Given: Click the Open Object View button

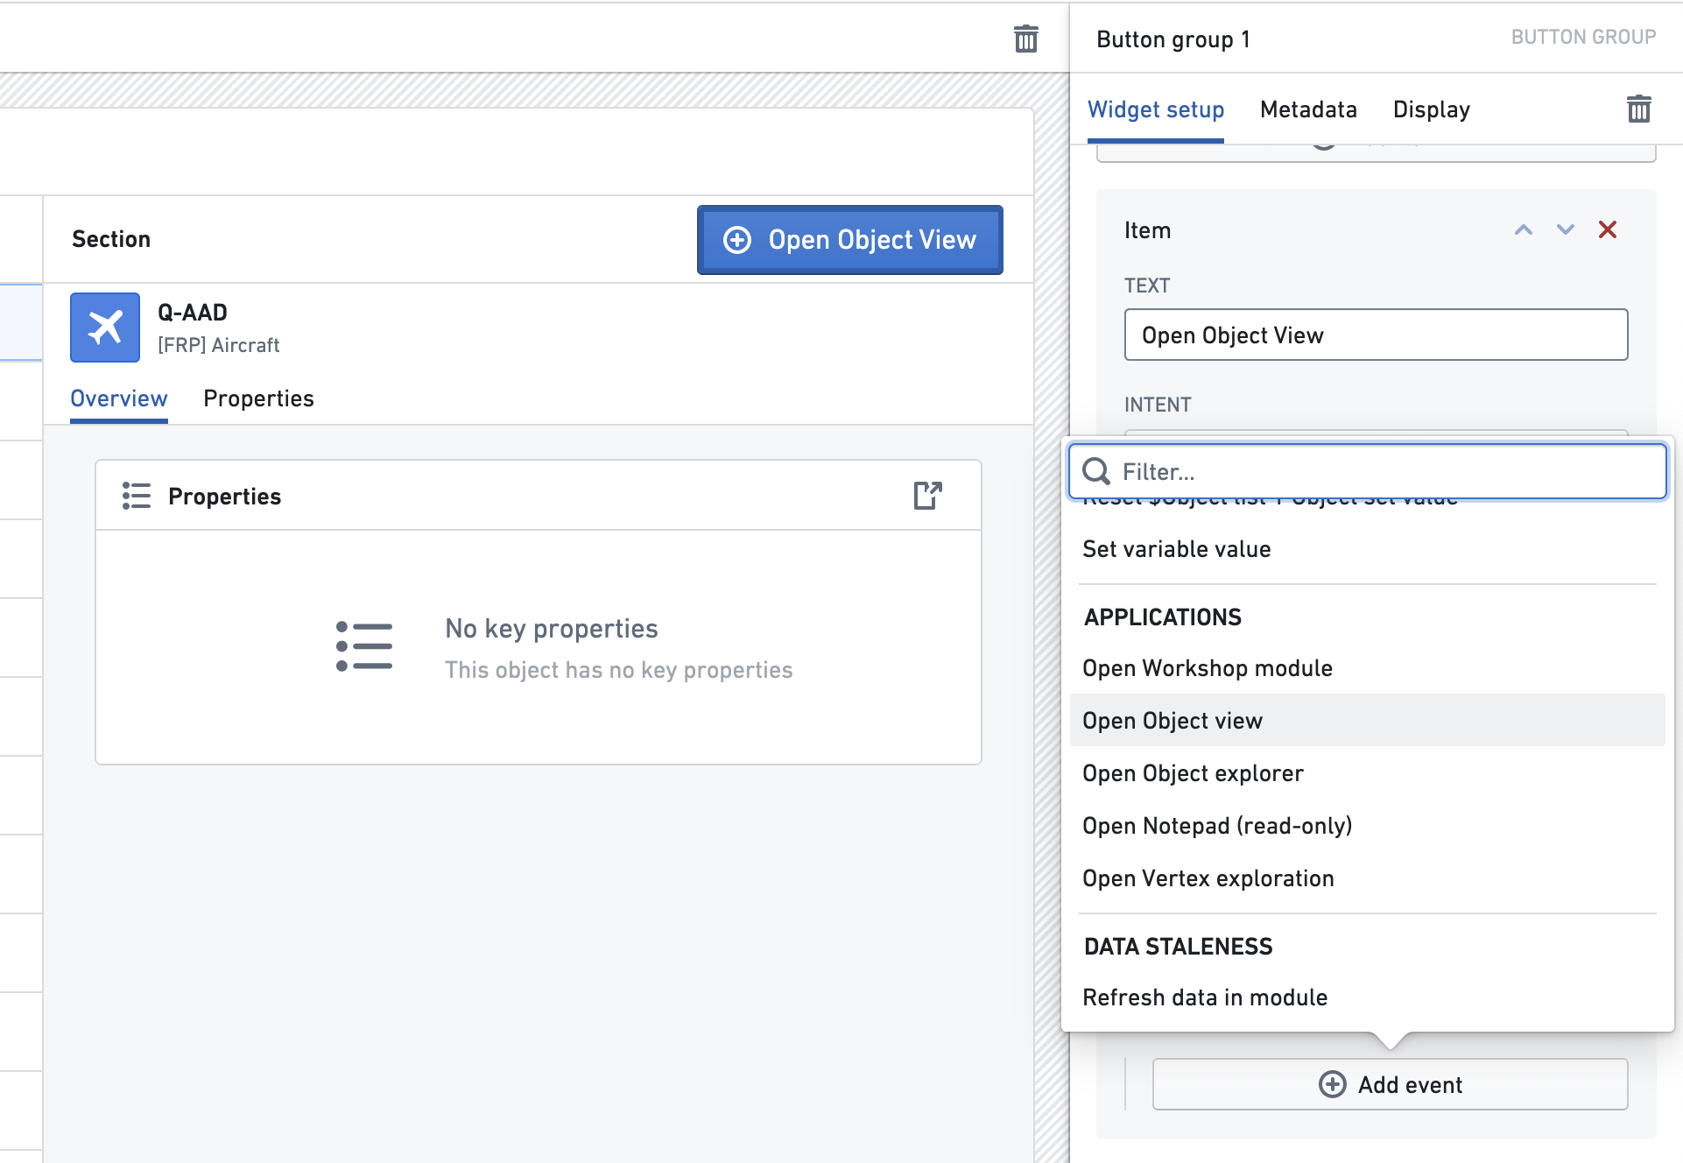Looking at the screenshot, I should coord(850,240).
